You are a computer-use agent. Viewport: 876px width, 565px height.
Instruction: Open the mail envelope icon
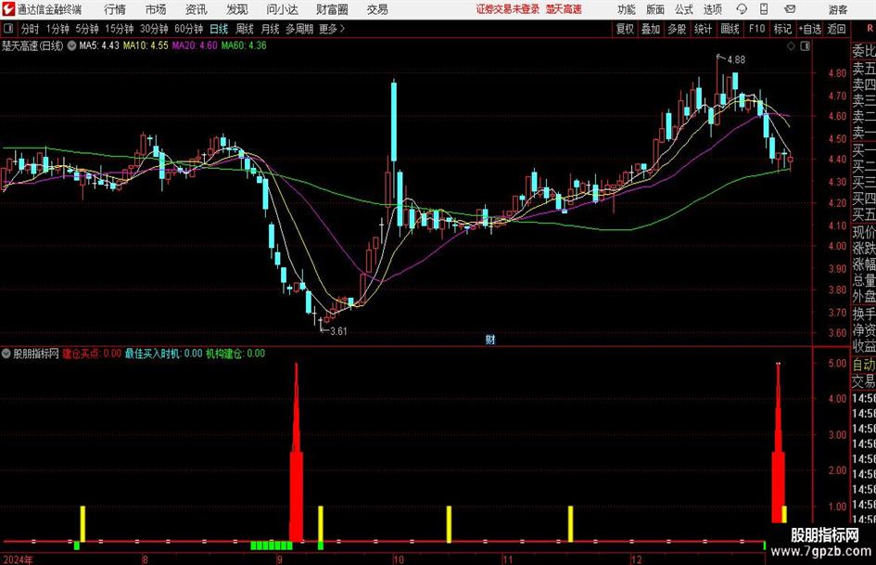pos(790,9)
